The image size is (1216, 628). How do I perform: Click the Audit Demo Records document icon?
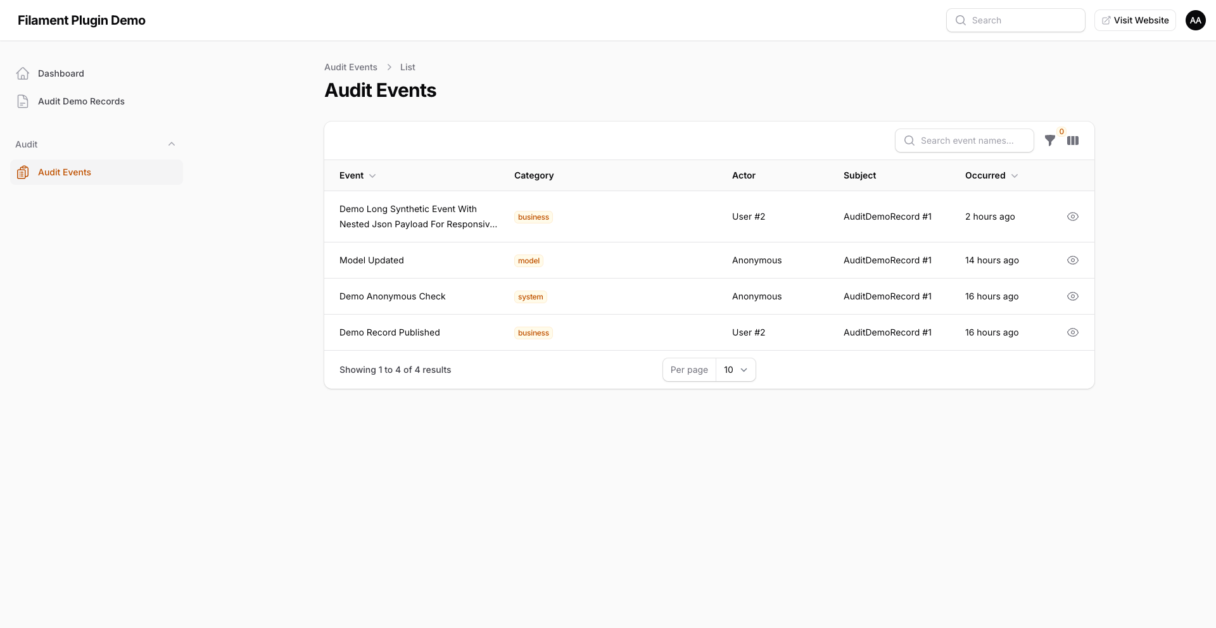(x=23, y=101)
